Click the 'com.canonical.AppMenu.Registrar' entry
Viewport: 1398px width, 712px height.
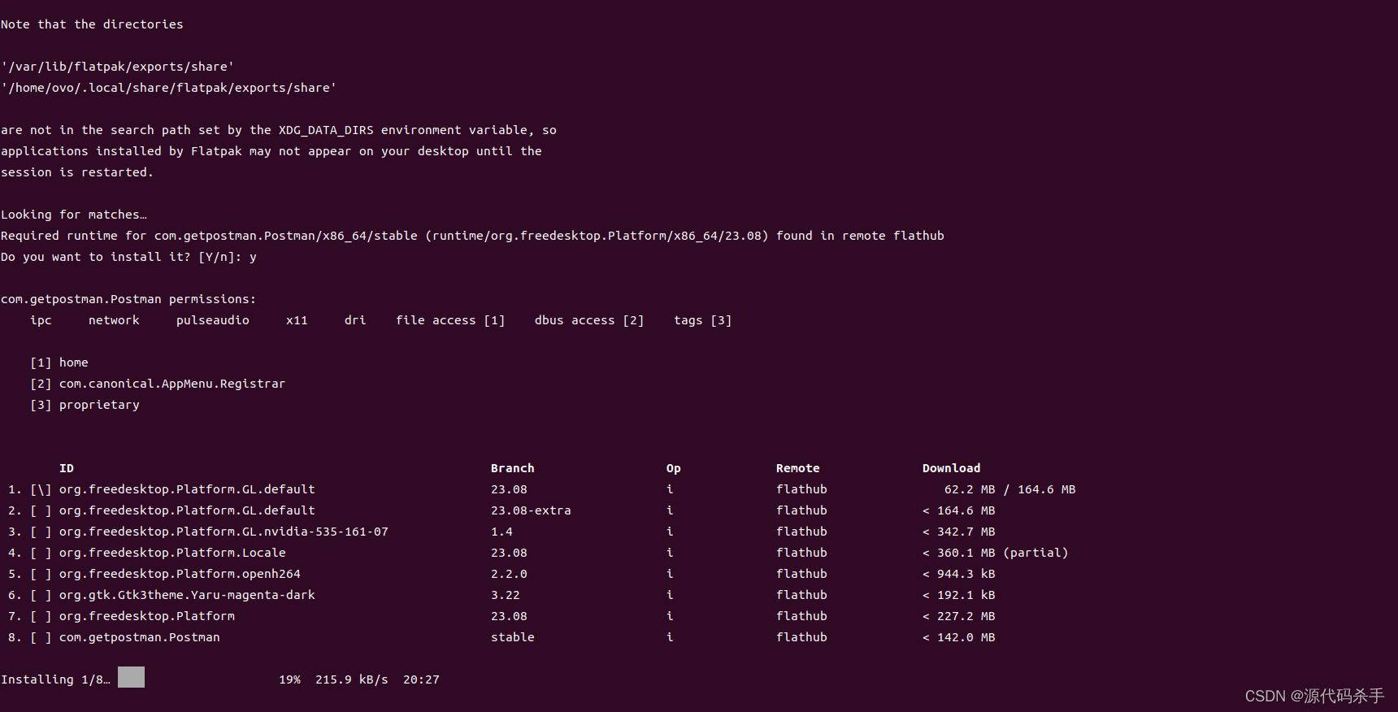click(172, 384)
